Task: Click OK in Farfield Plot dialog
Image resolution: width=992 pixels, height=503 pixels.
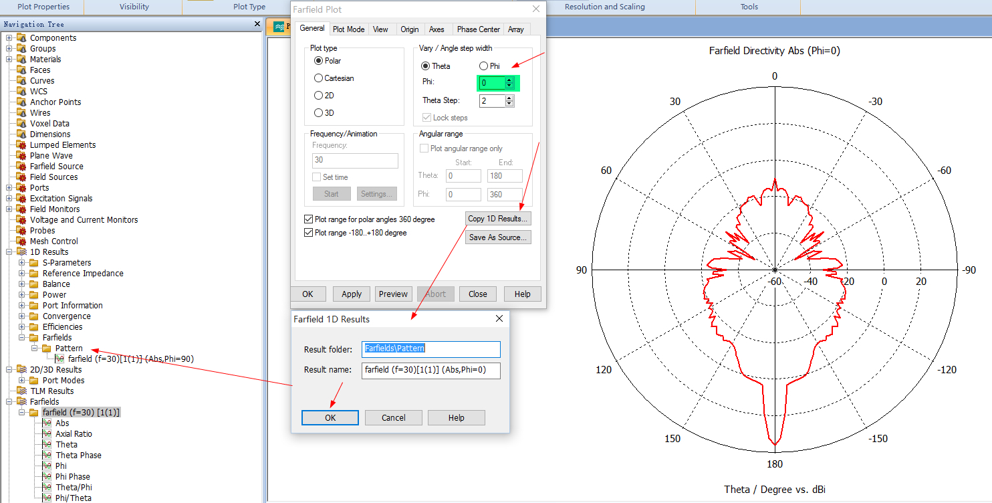Action: (x=307, y=294)
